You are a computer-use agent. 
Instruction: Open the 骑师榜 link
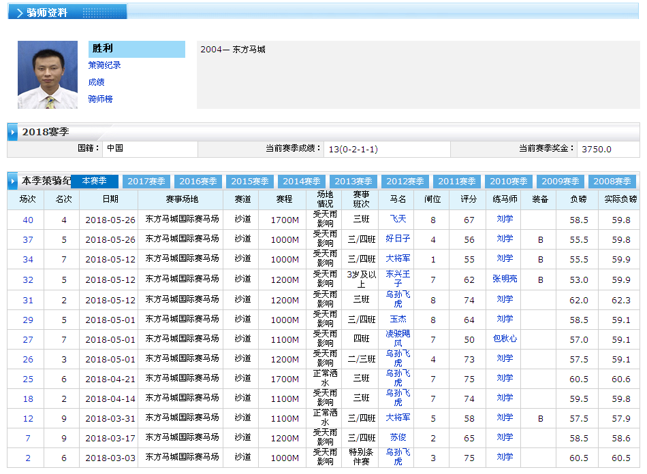point(100,99)
